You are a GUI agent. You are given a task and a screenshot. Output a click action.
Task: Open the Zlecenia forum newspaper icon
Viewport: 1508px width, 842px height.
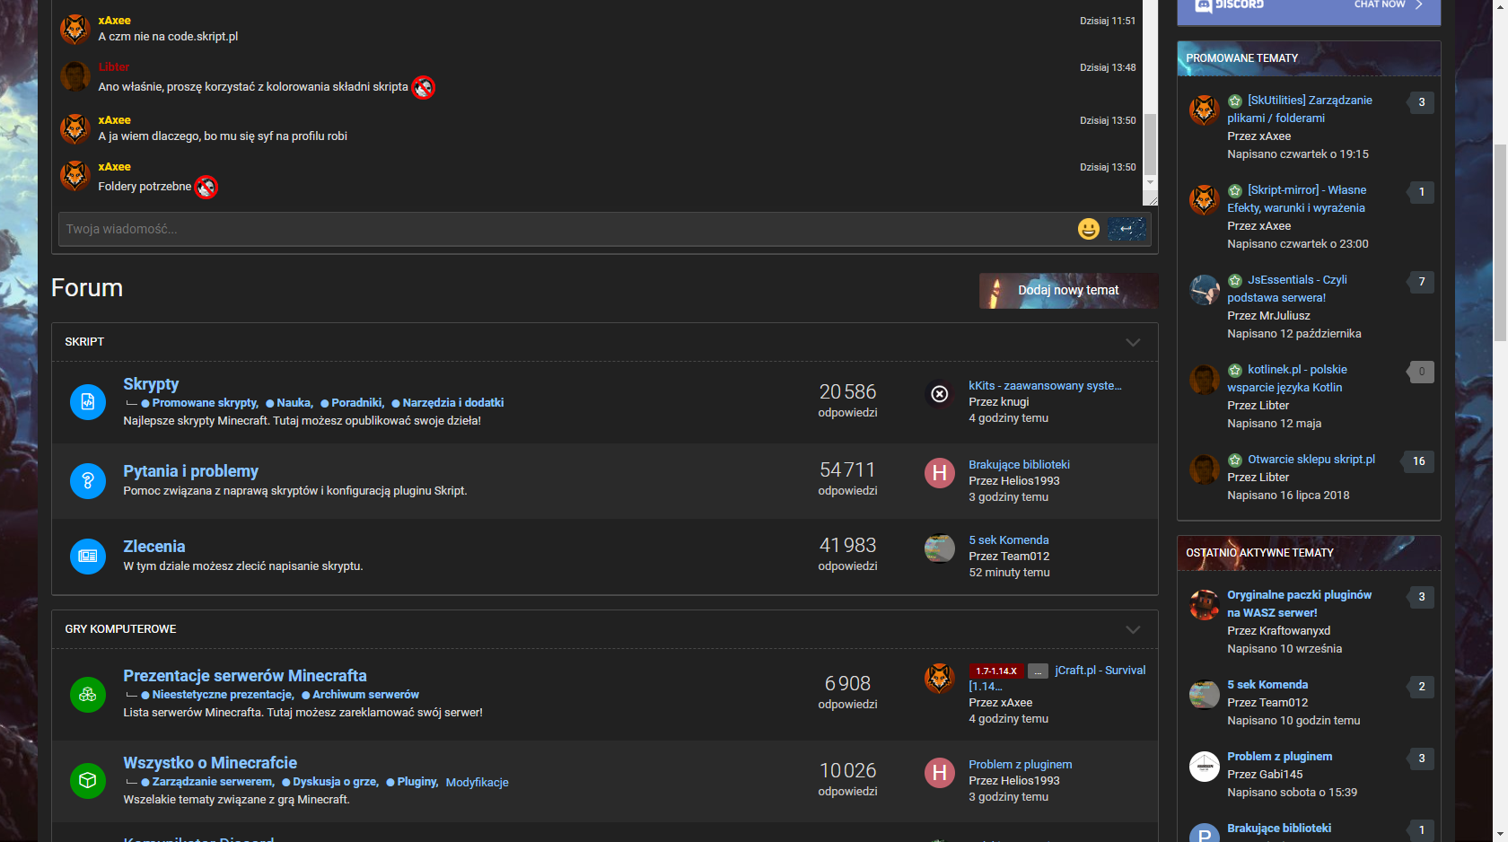[88, 557]
